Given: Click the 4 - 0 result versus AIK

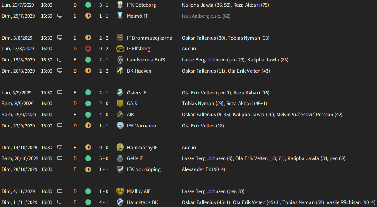Looking at the screenshot, I should coord(104,115).
